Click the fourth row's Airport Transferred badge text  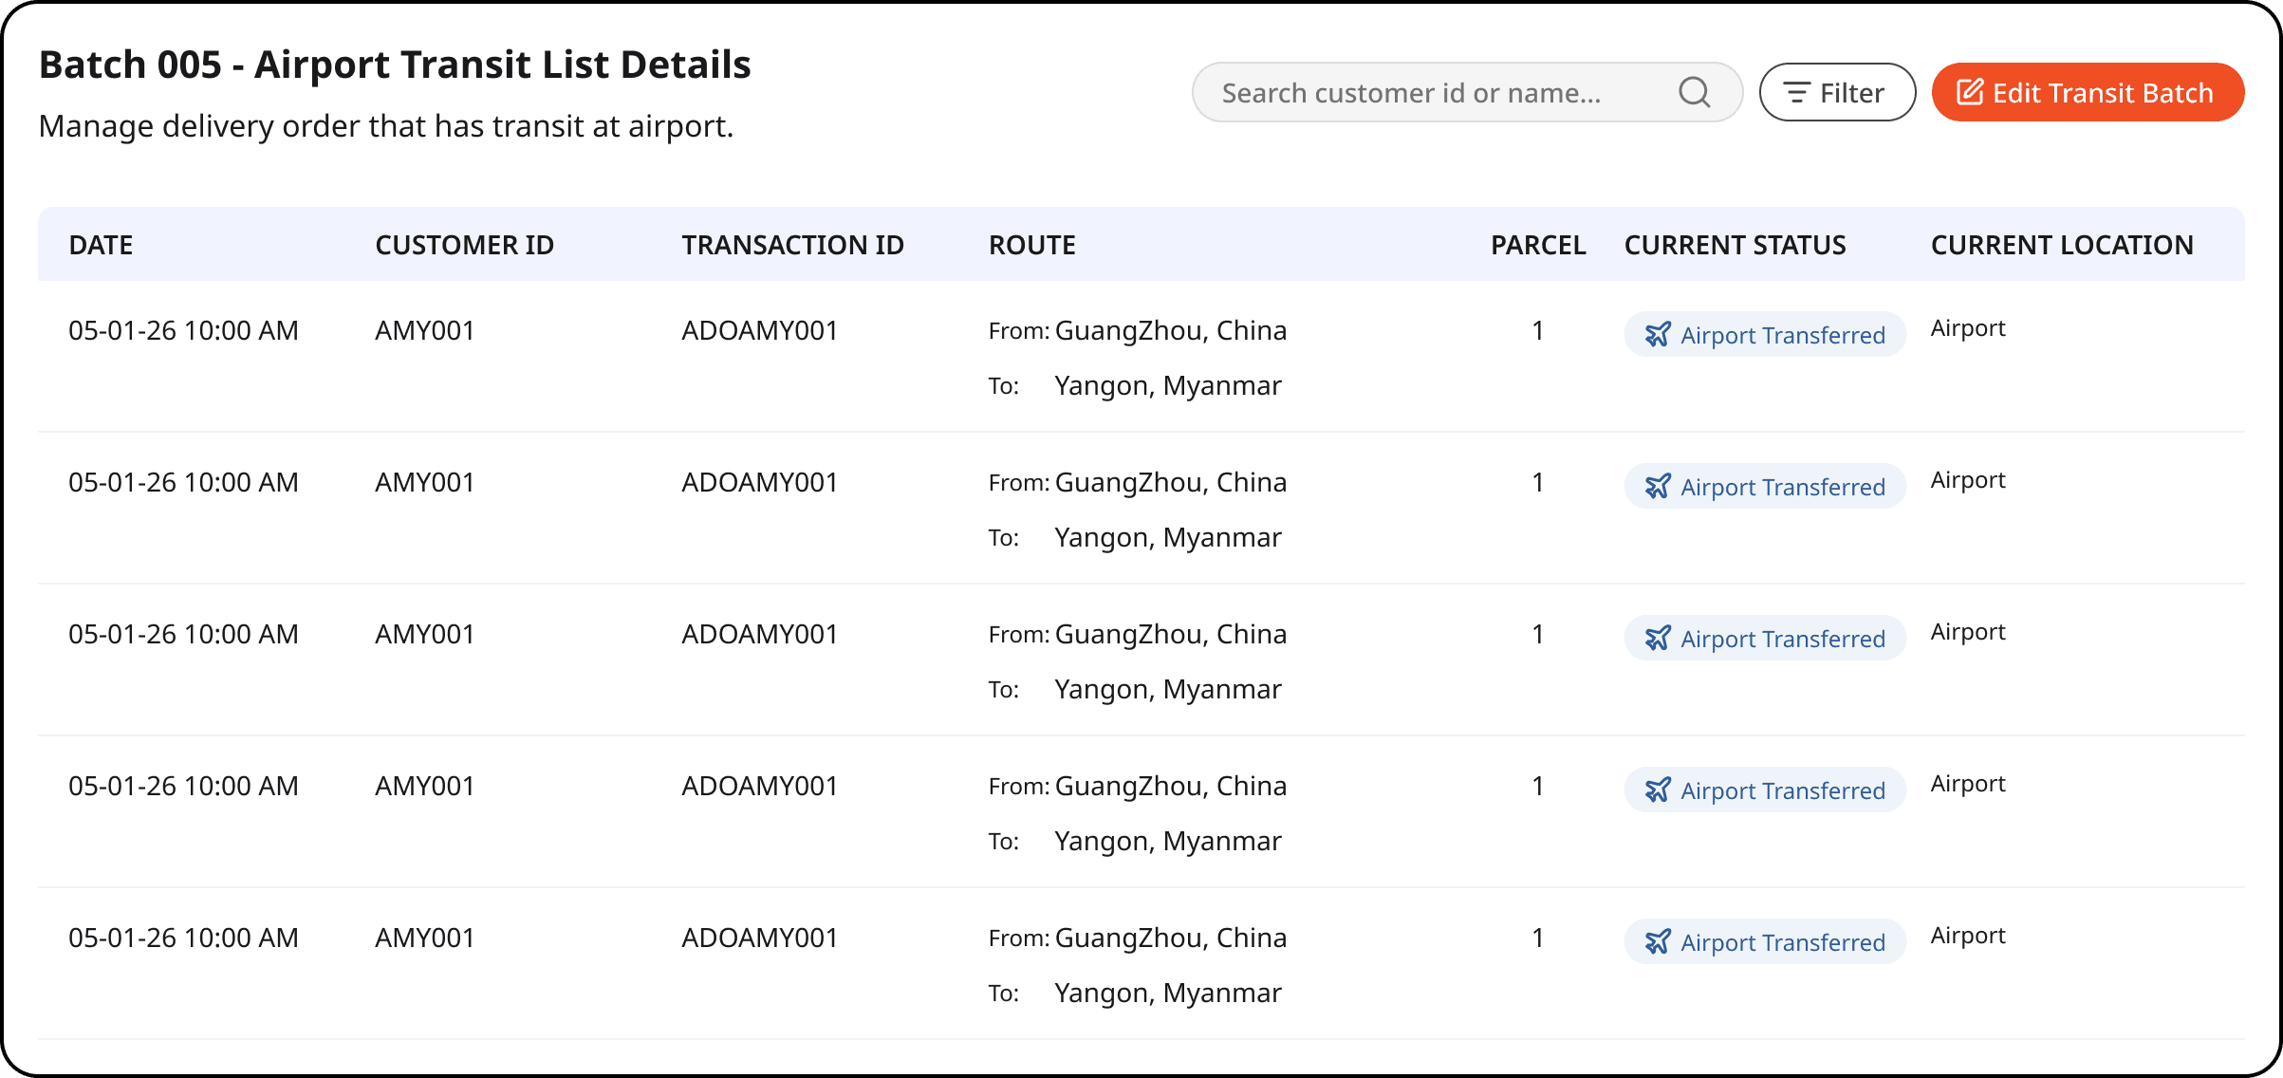point(1782,790)
